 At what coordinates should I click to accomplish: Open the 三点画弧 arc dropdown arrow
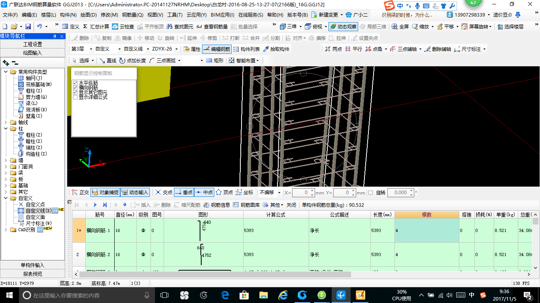[179, 60]
